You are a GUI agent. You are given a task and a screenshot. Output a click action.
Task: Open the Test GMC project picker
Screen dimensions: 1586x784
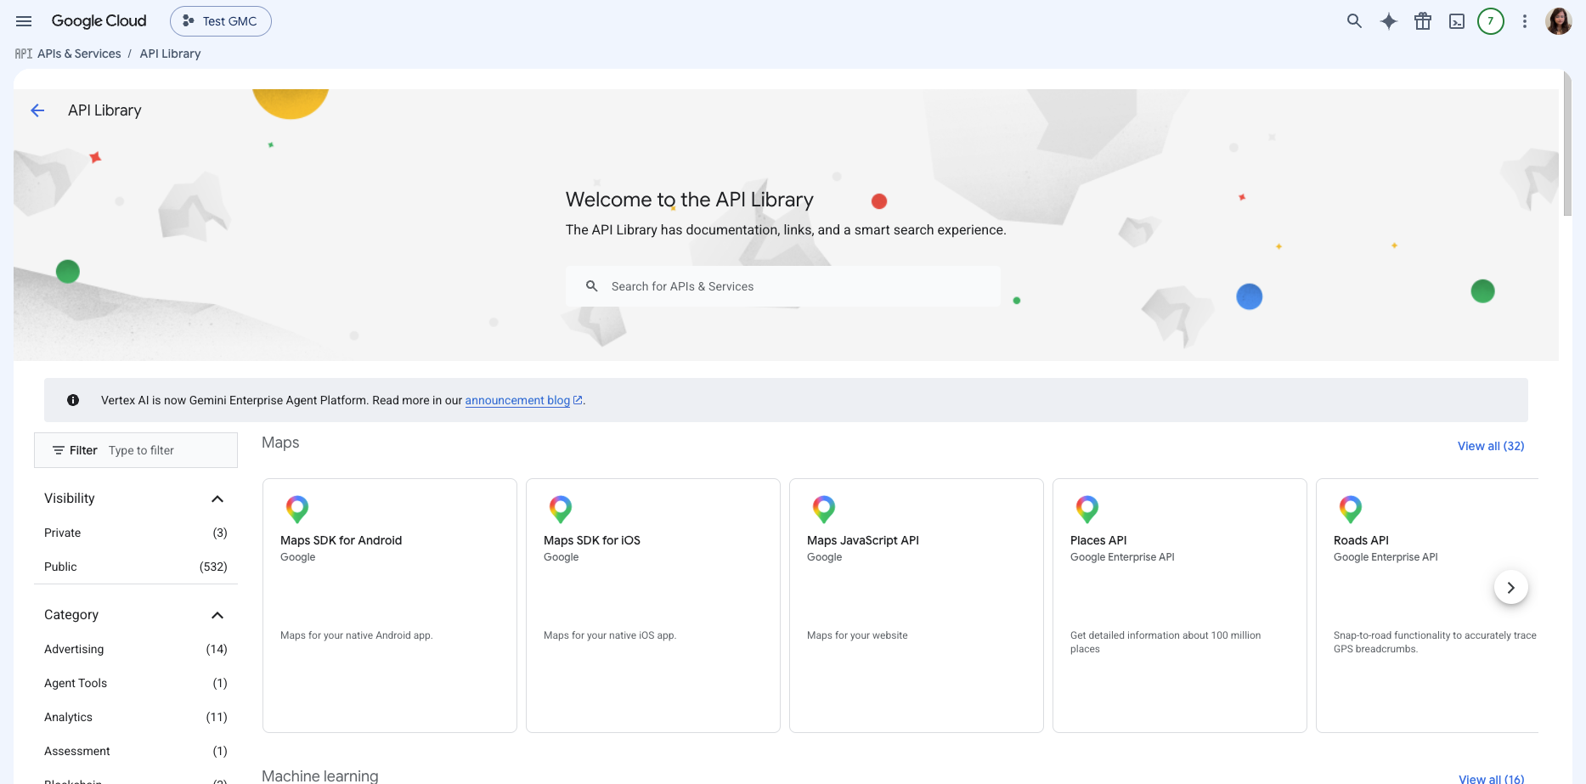pos(221,21)
